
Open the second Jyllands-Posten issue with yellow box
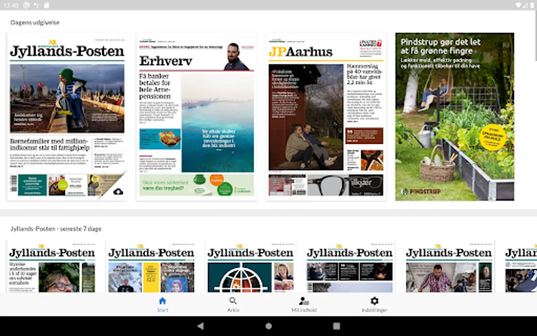point(151,266)
